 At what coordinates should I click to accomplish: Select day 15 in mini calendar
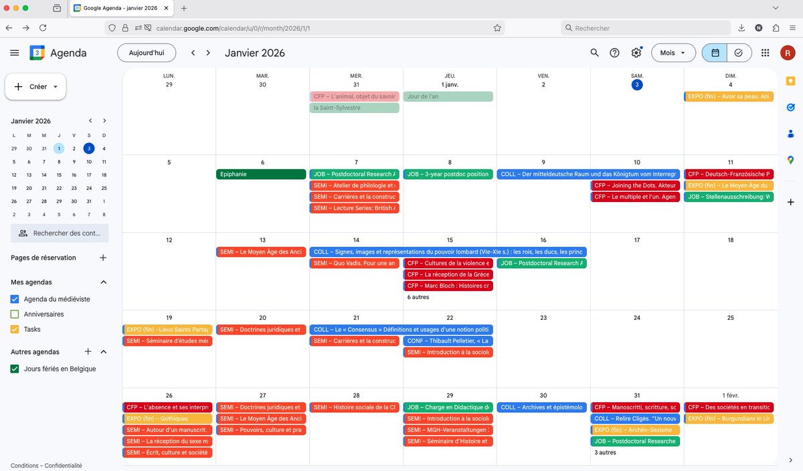(59, 175)
